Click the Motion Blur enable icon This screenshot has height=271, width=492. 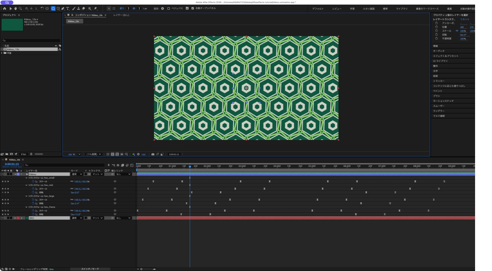tap(127, 165)
